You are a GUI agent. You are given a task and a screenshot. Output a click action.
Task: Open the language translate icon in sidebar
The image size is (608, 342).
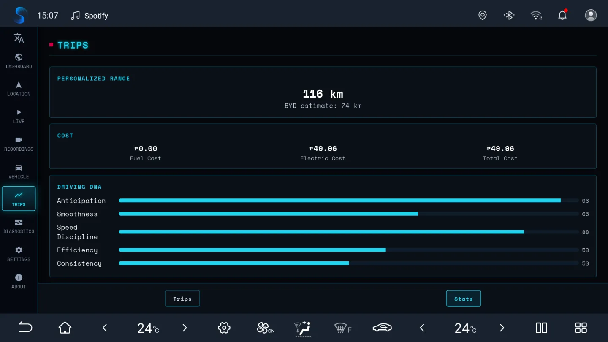point(19,38)
